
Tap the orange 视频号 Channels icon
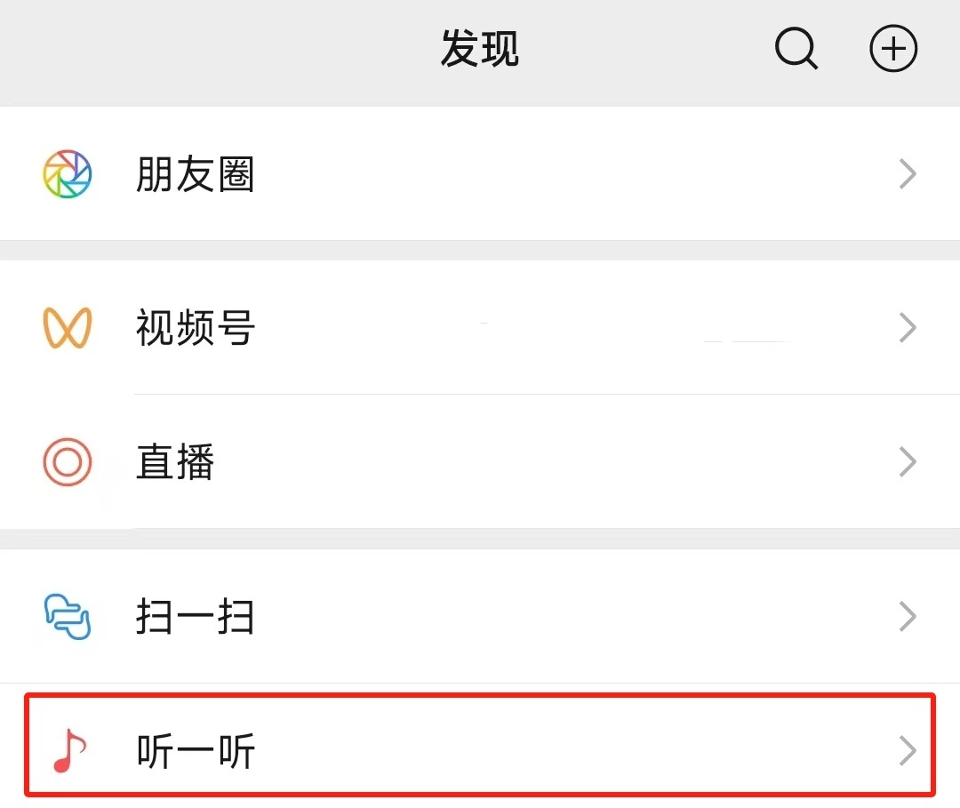click(x=68, y=328)
